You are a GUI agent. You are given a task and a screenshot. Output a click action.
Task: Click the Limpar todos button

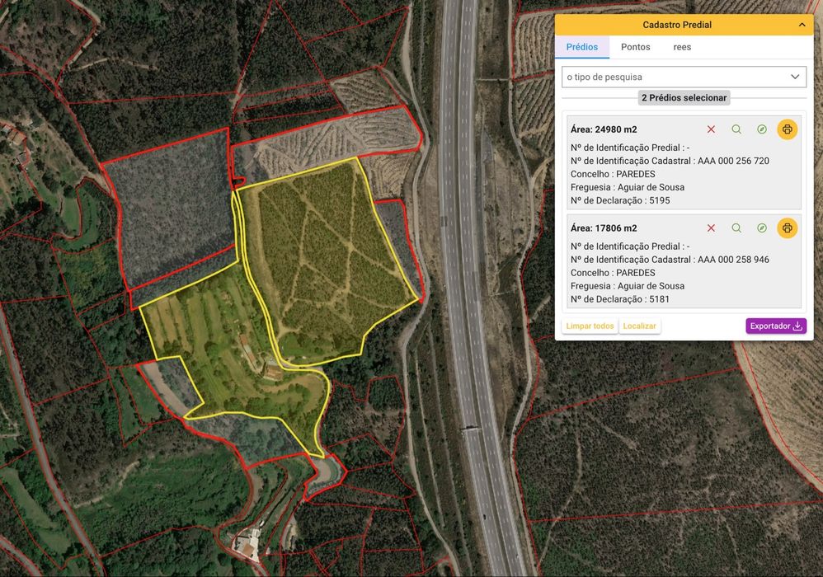tap(590, 326)
